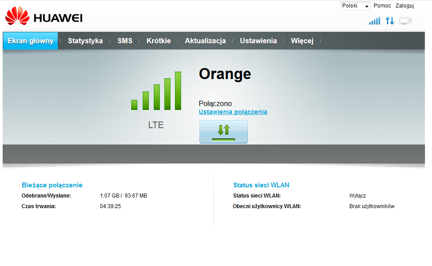
Task: Click the Status sieci WLAN heading
Action: click(261, 185)
